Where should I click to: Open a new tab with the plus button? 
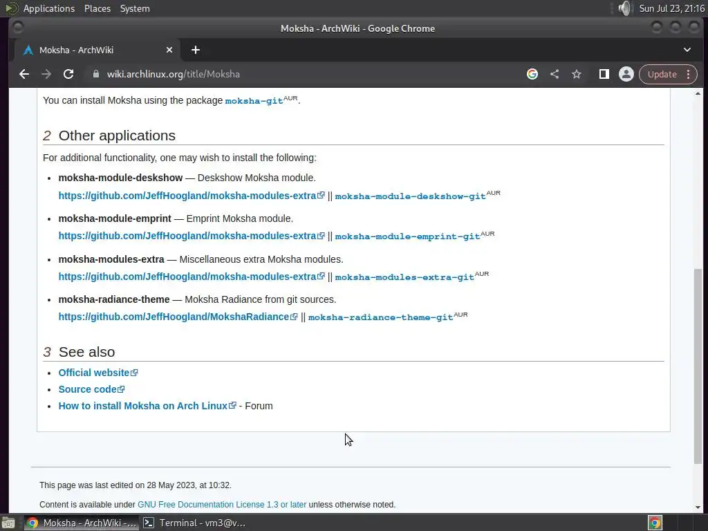(x=196, y=50)
